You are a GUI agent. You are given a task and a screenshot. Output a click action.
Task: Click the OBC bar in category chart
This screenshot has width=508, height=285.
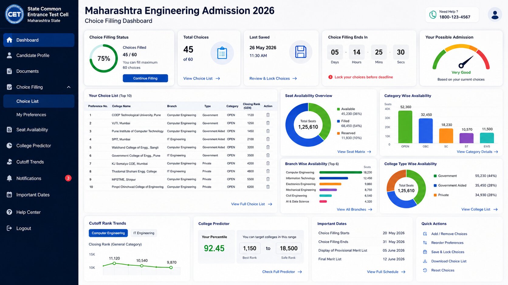[x=426, y=131]
